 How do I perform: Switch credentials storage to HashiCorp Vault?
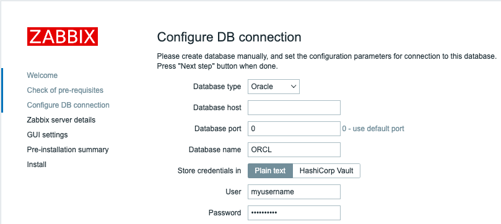(x=326, y=171)
